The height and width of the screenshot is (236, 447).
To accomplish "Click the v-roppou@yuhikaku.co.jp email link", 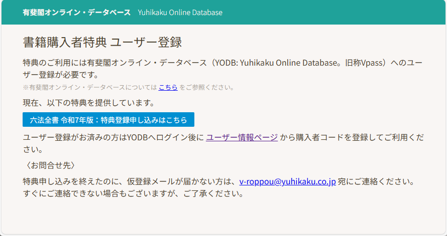I will (x=287, y=182).
